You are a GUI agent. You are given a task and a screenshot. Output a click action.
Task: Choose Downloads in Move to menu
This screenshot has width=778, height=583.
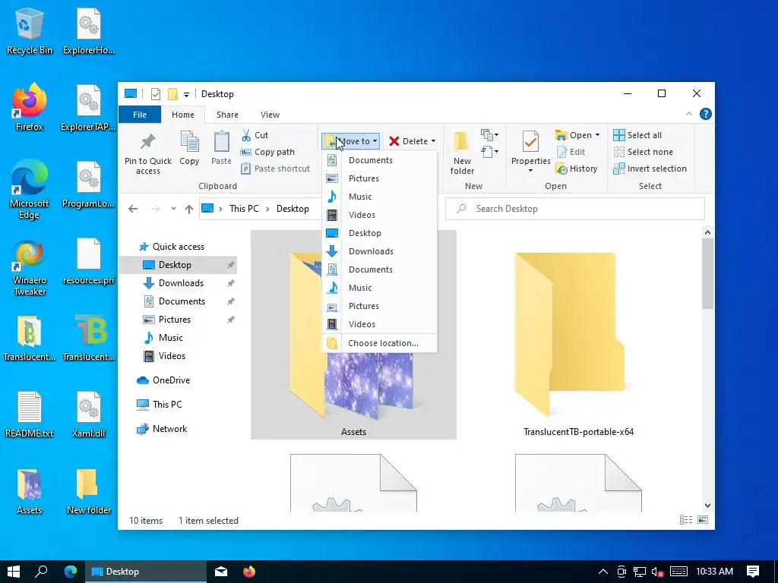coord(380,251)
